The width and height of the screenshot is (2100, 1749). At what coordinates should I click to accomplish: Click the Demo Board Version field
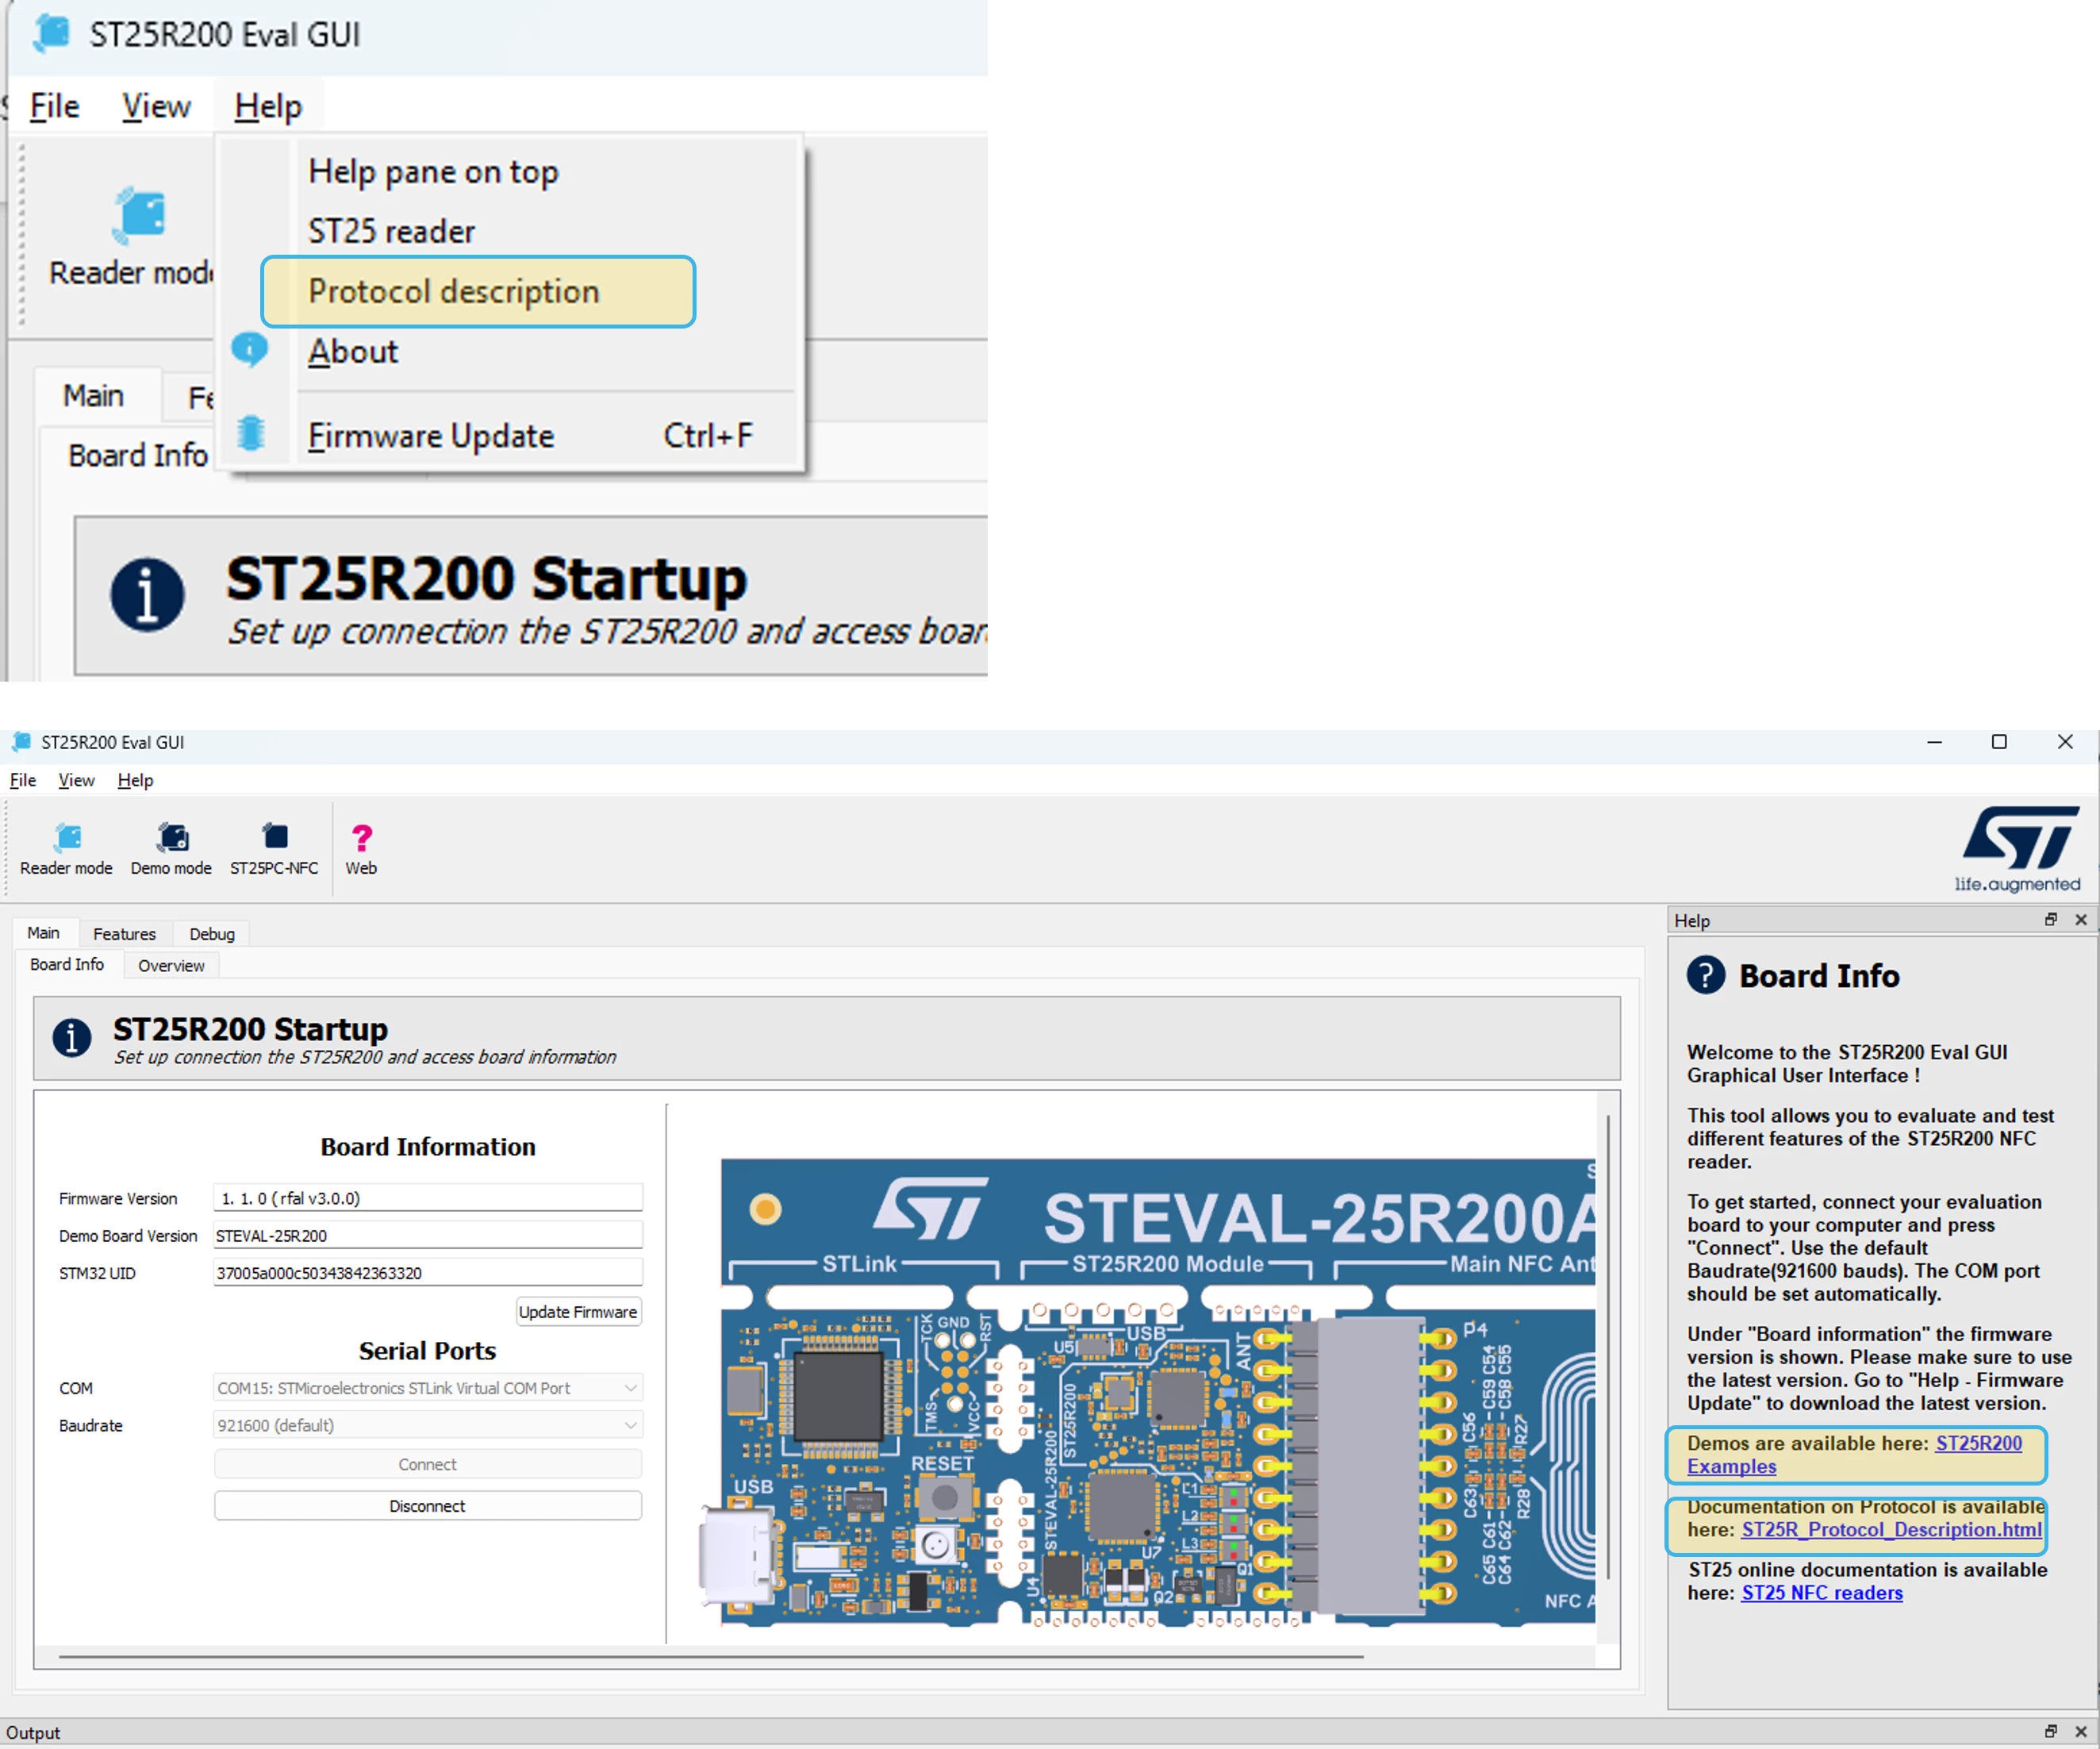click(x=427, y=1235)
